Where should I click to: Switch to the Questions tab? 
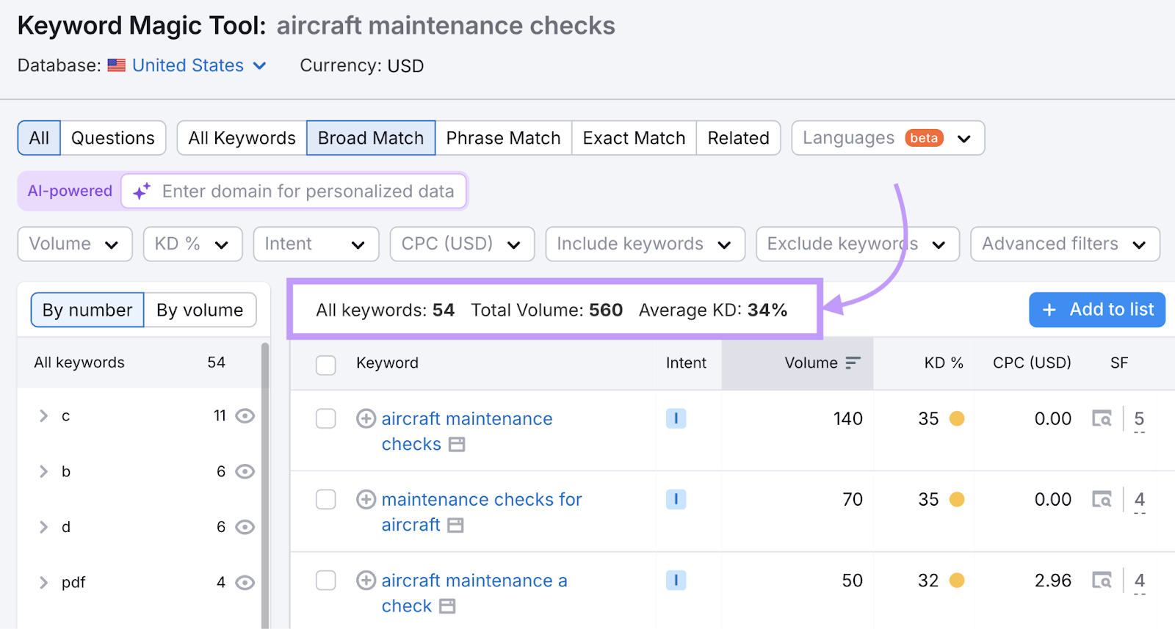click(x=112, y=137)
